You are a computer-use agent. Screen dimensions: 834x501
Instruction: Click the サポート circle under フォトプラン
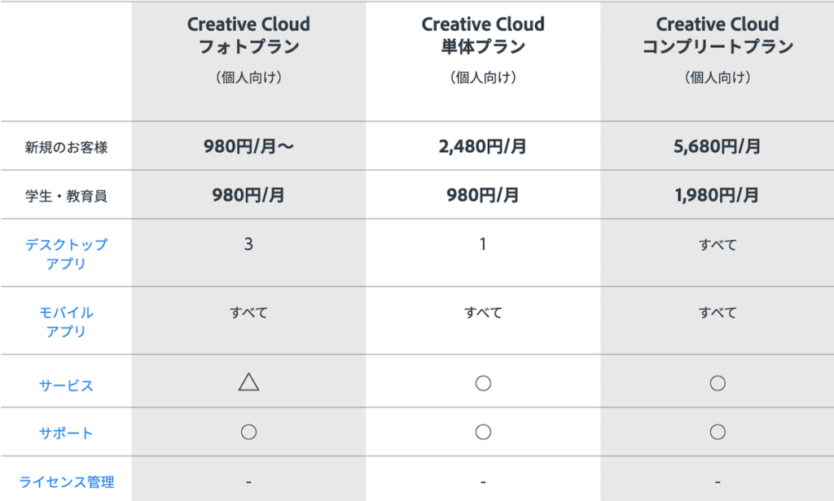pos(248,432)
